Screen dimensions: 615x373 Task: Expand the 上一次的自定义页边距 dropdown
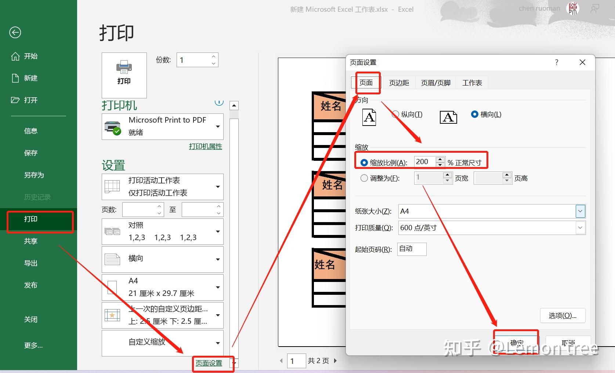tap(163, 315)
